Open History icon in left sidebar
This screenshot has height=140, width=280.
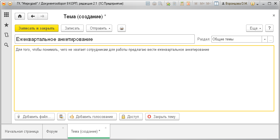click(x=7, y=35)
